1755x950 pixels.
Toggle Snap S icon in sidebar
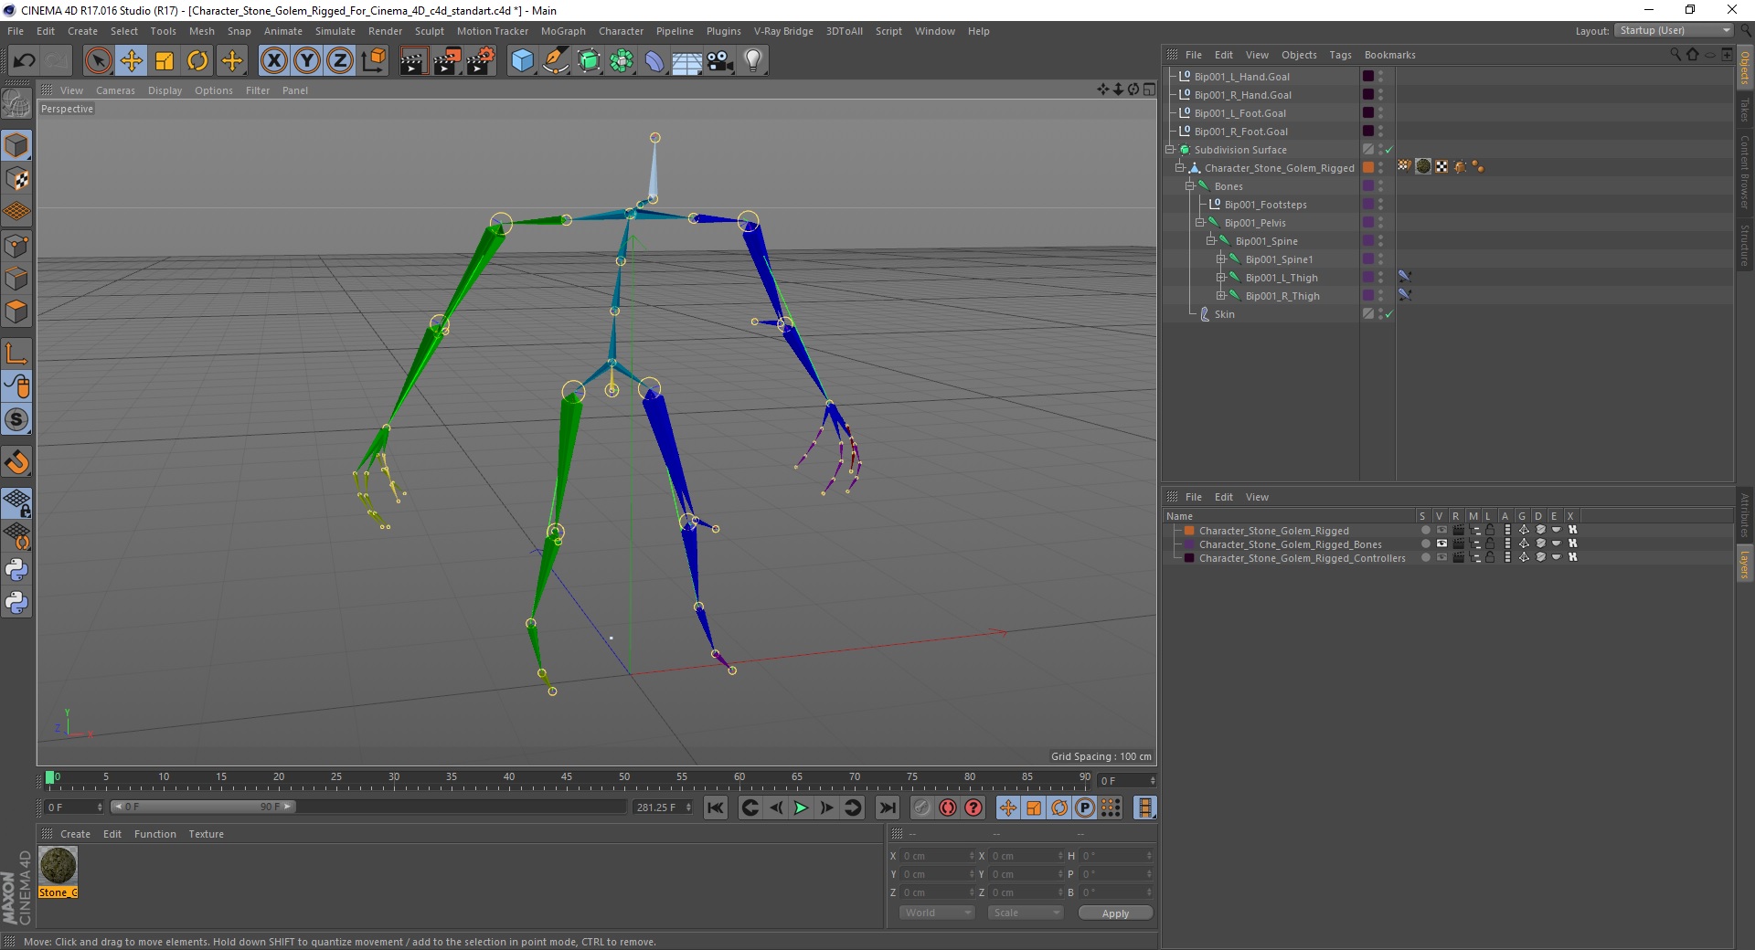(16, 419)
